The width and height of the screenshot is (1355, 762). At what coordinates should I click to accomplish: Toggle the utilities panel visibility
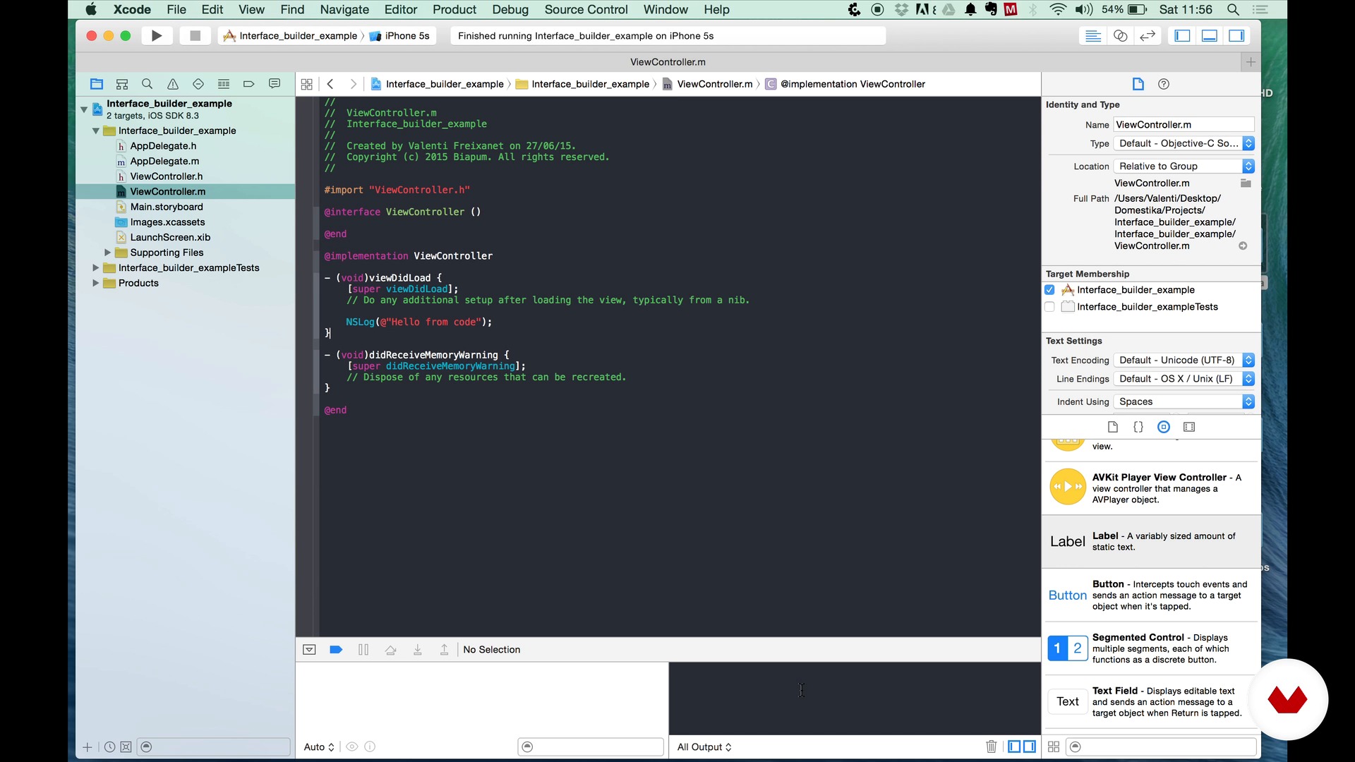(x=1236, y=35)
